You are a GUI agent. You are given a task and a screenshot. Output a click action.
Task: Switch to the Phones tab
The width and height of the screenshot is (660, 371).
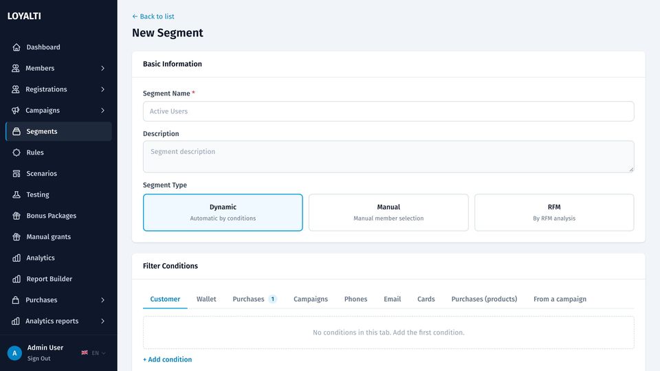[x=355, y=299]
